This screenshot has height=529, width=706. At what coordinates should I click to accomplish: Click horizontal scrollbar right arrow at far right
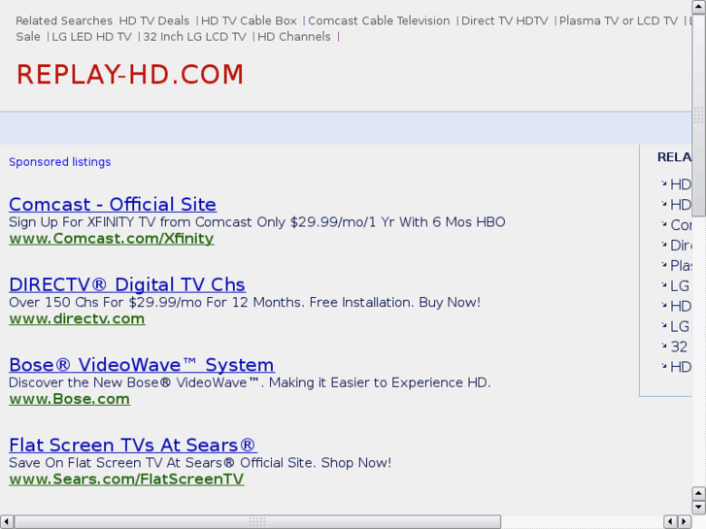point(685,522)
